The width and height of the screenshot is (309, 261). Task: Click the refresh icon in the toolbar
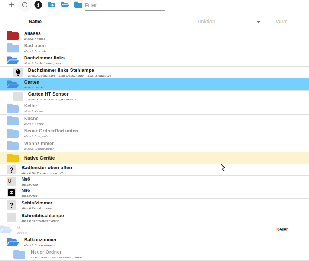click(x=25, y=5)
